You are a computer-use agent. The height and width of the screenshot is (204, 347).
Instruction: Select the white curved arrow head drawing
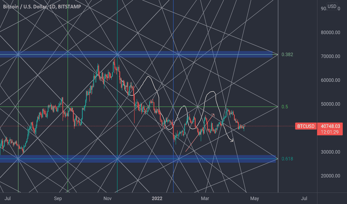232,140
